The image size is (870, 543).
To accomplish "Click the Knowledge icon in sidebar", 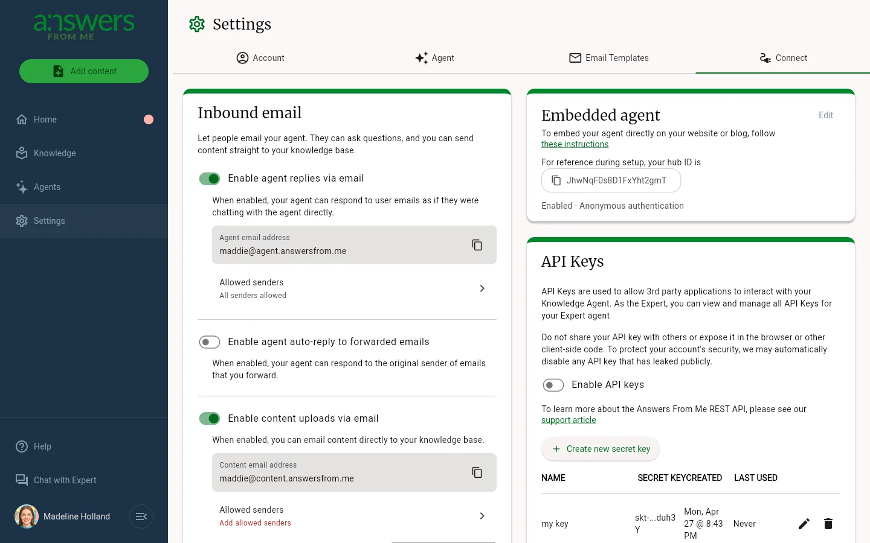I will (22, 153).
